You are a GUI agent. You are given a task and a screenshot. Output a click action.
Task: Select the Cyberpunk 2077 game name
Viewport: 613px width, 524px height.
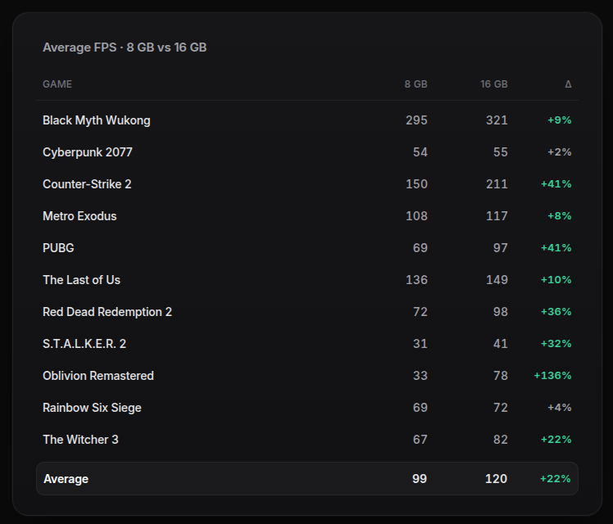88,152
